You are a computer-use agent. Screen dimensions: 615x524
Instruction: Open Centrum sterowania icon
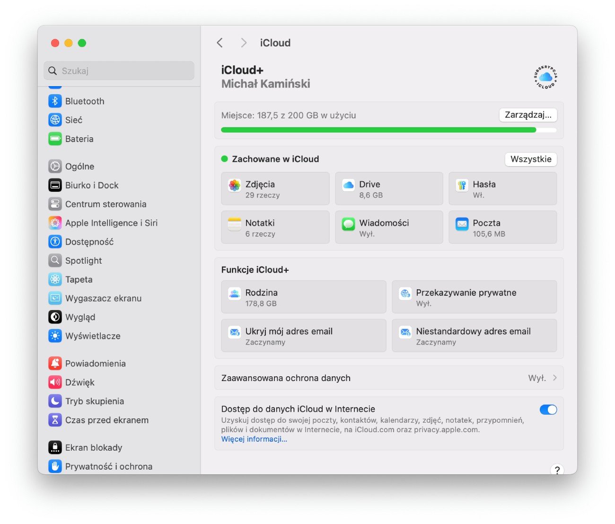coord(55,204)
